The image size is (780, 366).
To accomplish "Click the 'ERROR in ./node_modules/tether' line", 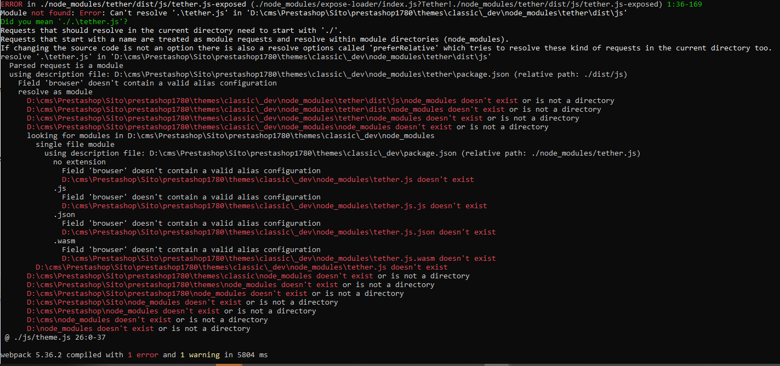I will 352,4.
